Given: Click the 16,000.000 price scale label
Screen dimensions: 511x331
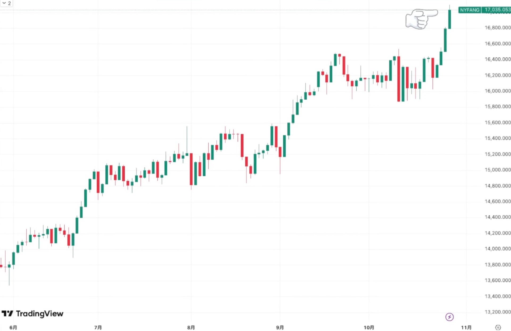Looking at the screenshot, I should click(x=497, y=91).
